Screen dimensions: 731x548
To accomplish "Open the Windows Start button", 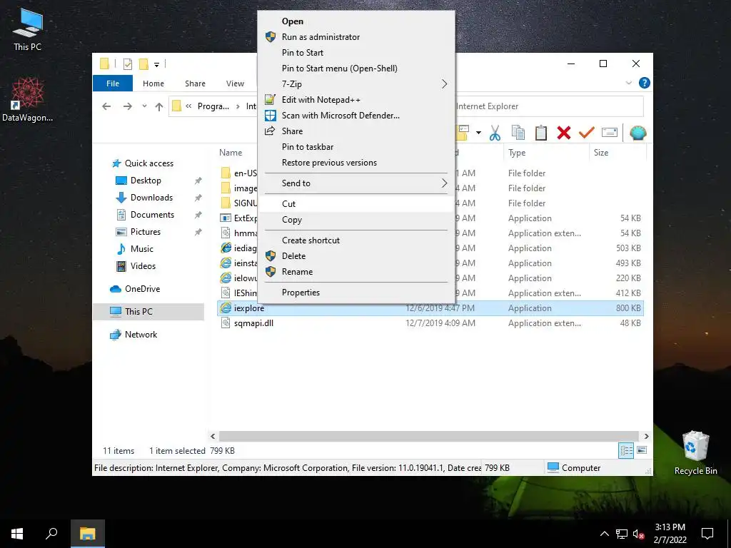I will pyautogui.click(x=17, y=534).
